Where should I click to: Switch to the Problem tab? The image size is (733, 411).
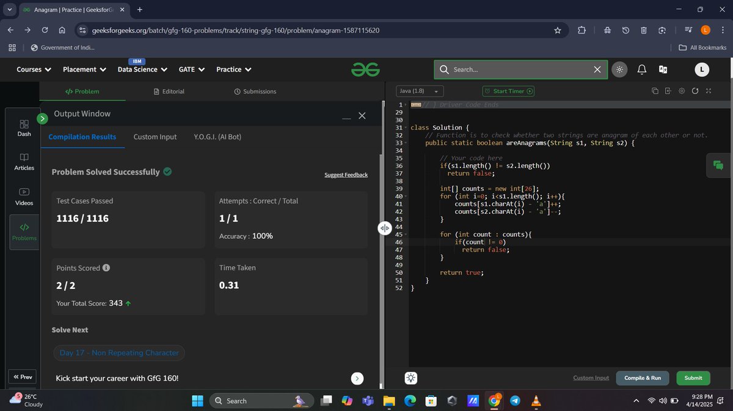point(82,92)
